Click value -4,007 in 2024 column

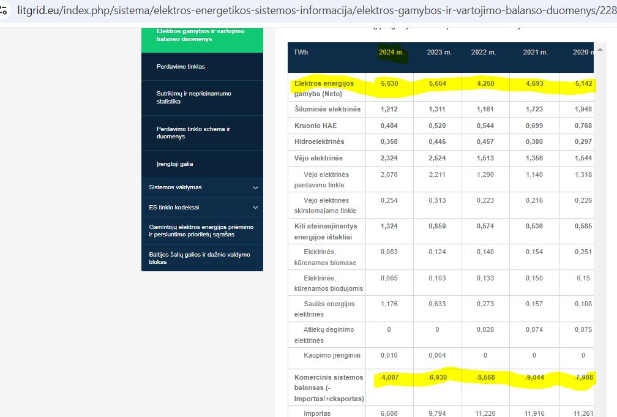[389, 377]
